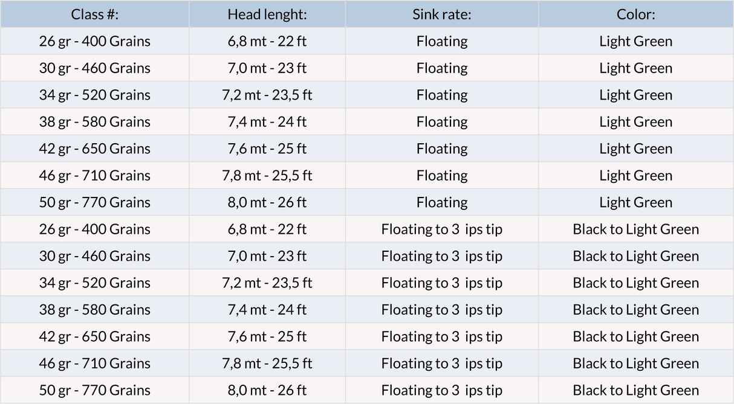734x404 pixels.
Task: Click Black to Light Green for 46 gr - 710 Grains
Action: pyautogui.click(x=636, y=364)
